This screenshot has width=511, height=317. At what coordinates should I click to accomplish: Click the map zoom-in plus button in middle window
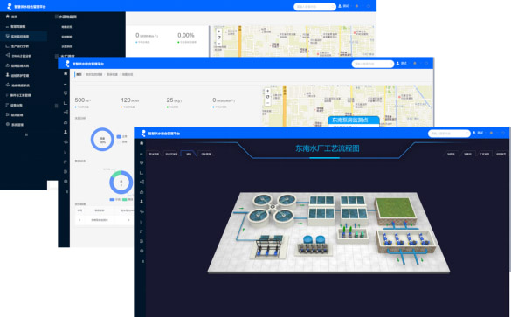pos(267,91)
